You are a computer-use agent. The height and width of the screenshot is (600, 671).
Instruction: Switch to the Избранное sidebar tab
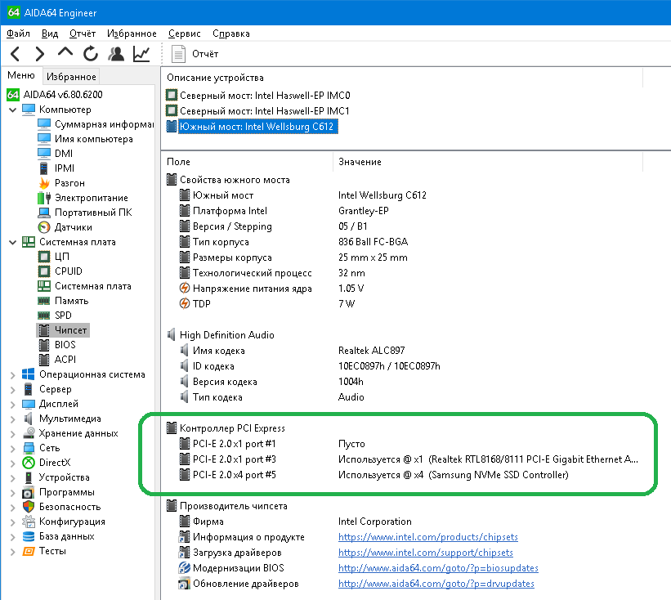pyautogui.click(x=71, y=77)
